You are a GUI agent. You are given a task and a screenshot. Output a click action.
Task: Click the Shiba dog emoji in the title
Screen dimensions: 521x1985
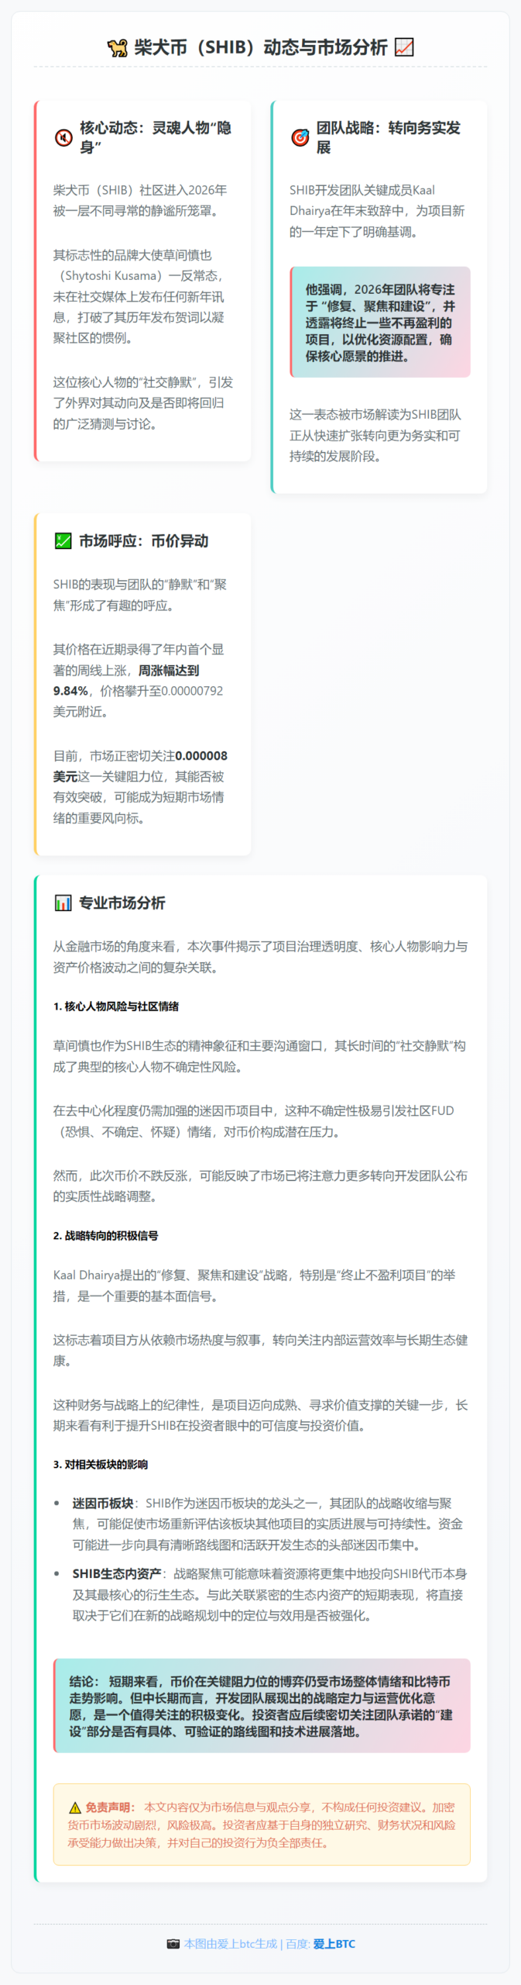point(118,48)
